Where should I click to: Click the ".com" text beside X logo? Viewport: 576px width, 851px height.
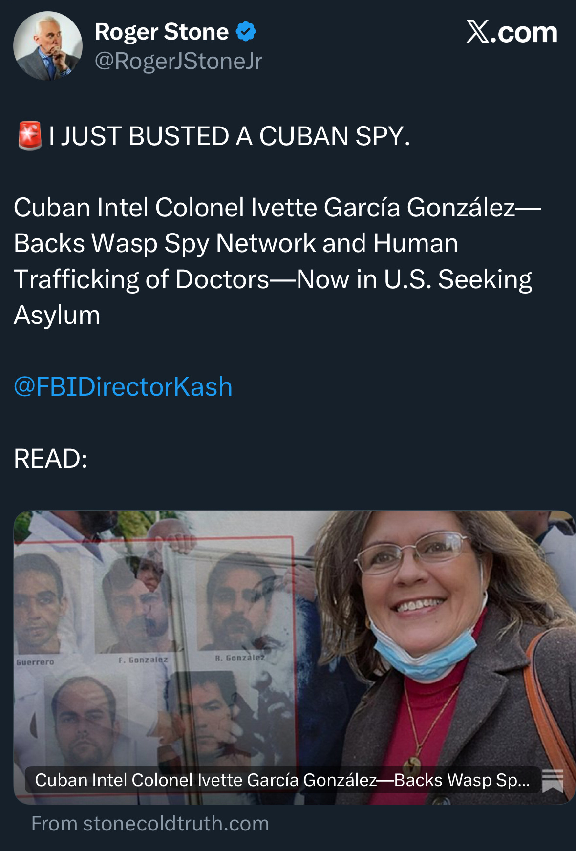tap(524, 32)
